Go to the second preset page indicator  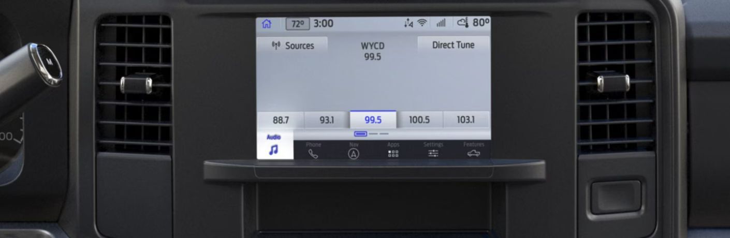pos(373,134)
